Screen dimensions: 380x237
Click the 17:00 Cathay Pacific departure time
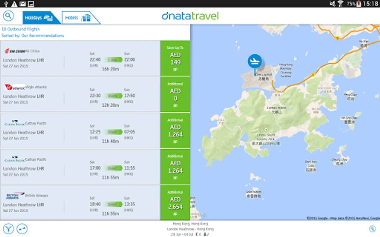95,168
